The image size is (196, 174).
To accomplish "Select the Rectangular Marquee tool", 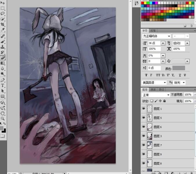I will click(x=3, y=8).
